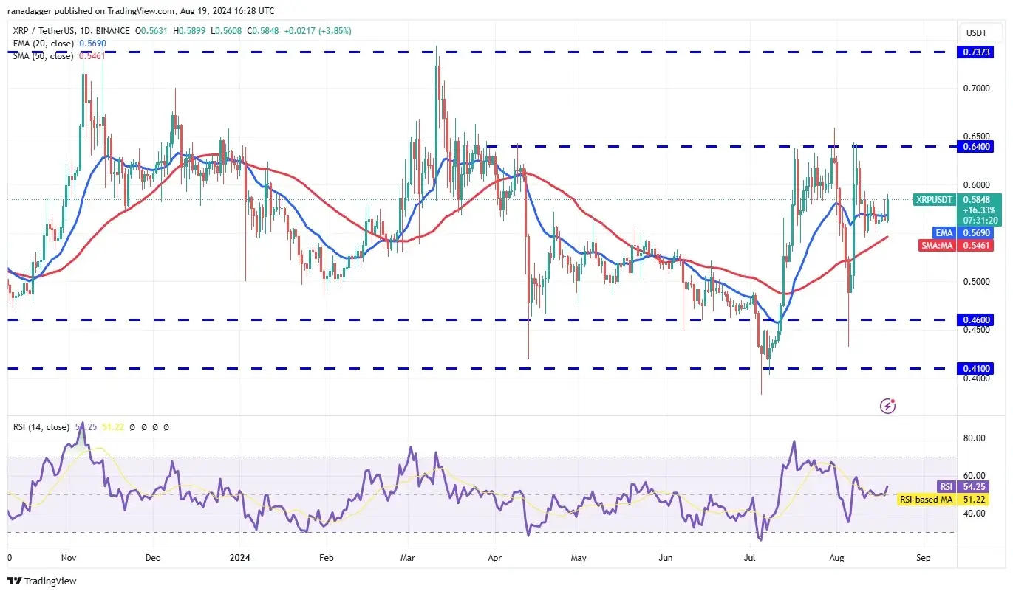This screenshot has width=1013, height=594.
Task: Click the Nov time axis label
Action: [69, 558]
